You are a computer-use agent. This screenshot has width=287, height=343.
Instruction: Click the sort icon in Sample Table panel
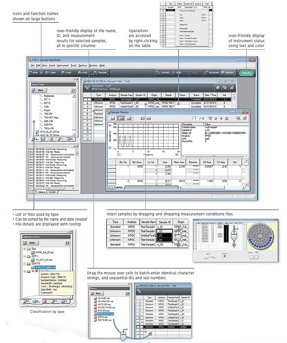point(73,90)
